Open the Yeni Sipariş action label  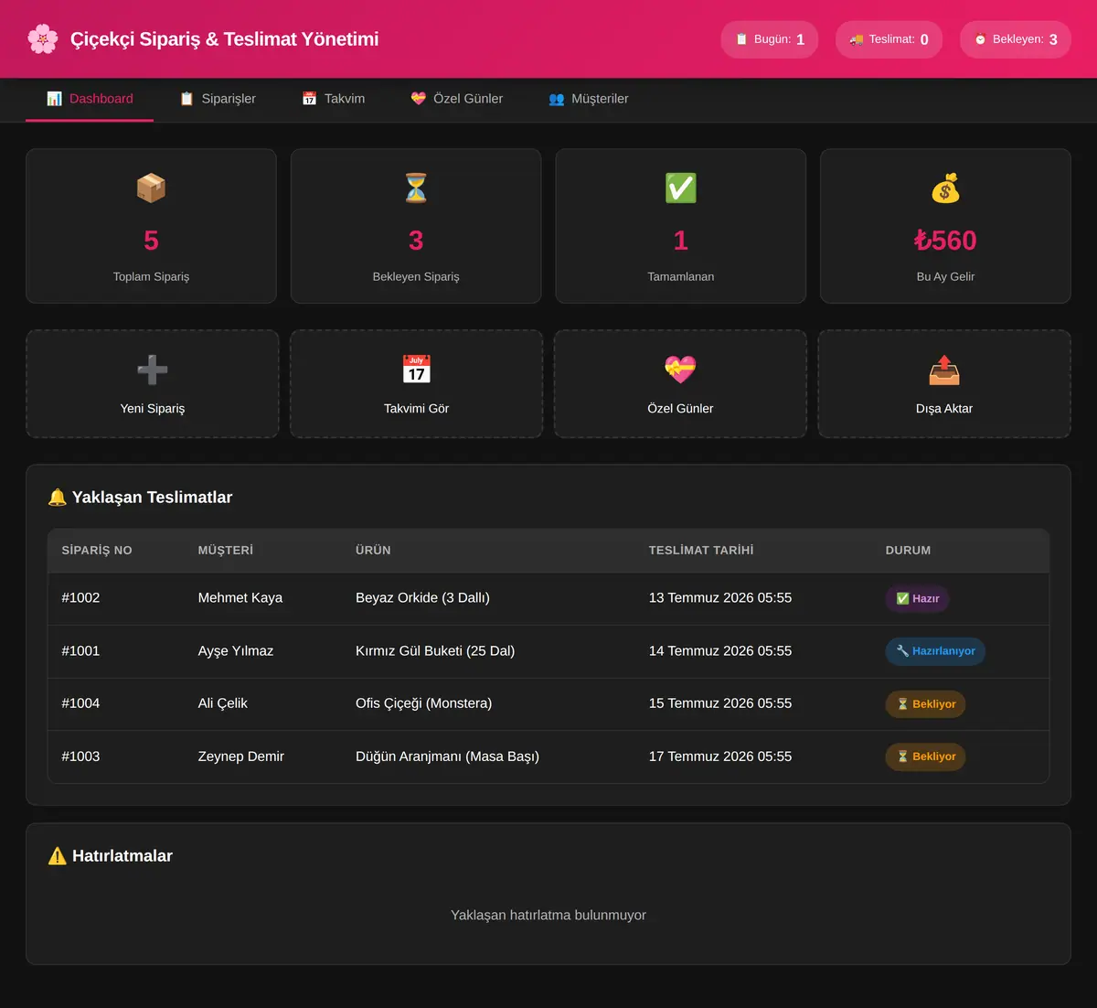[153, 409]
